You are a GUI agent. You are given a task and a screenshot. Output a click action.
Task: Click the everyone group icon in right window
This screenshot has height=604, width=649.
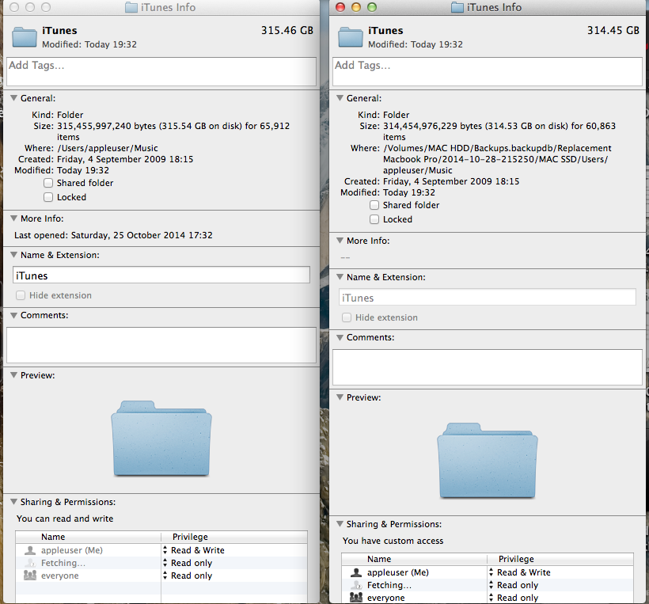pos(356,598)
